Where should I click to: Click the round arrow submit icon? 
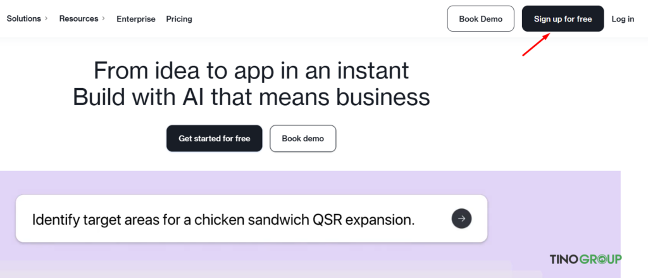pyautogui.click(x=461, y=218)
